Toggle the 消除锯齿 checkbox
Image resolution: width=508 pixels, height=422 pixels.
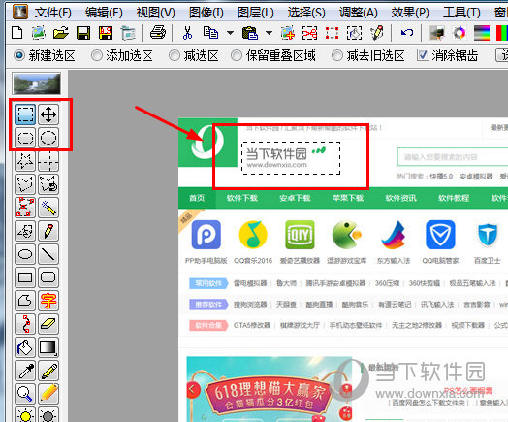(423, 55)
